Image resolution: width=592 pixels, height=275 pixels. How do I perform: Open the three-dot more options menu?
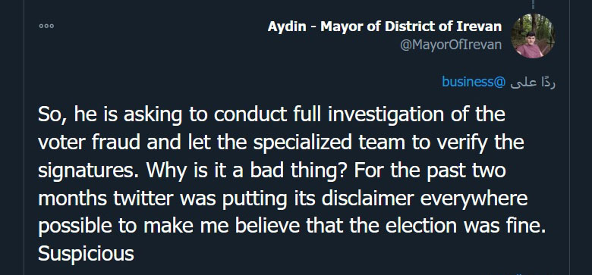tap(46, 26)
